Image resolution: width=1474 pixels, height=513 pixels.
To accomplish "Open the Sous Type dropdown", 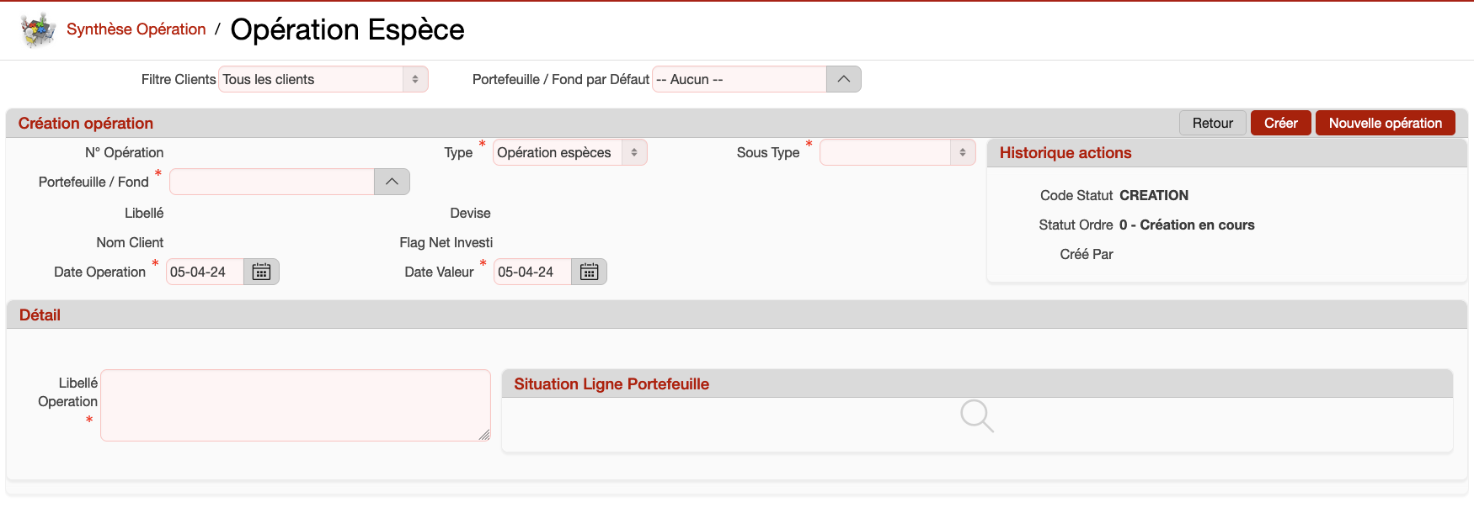I will click(x=897, y=152).
